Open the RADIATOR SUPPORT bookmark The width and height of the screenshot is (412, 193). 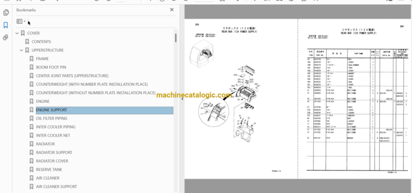(x=54, y=153)
